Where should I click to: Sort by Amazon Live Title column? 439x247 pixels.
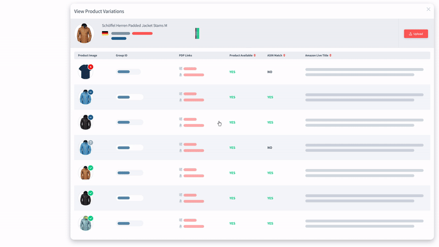(330, 55)
